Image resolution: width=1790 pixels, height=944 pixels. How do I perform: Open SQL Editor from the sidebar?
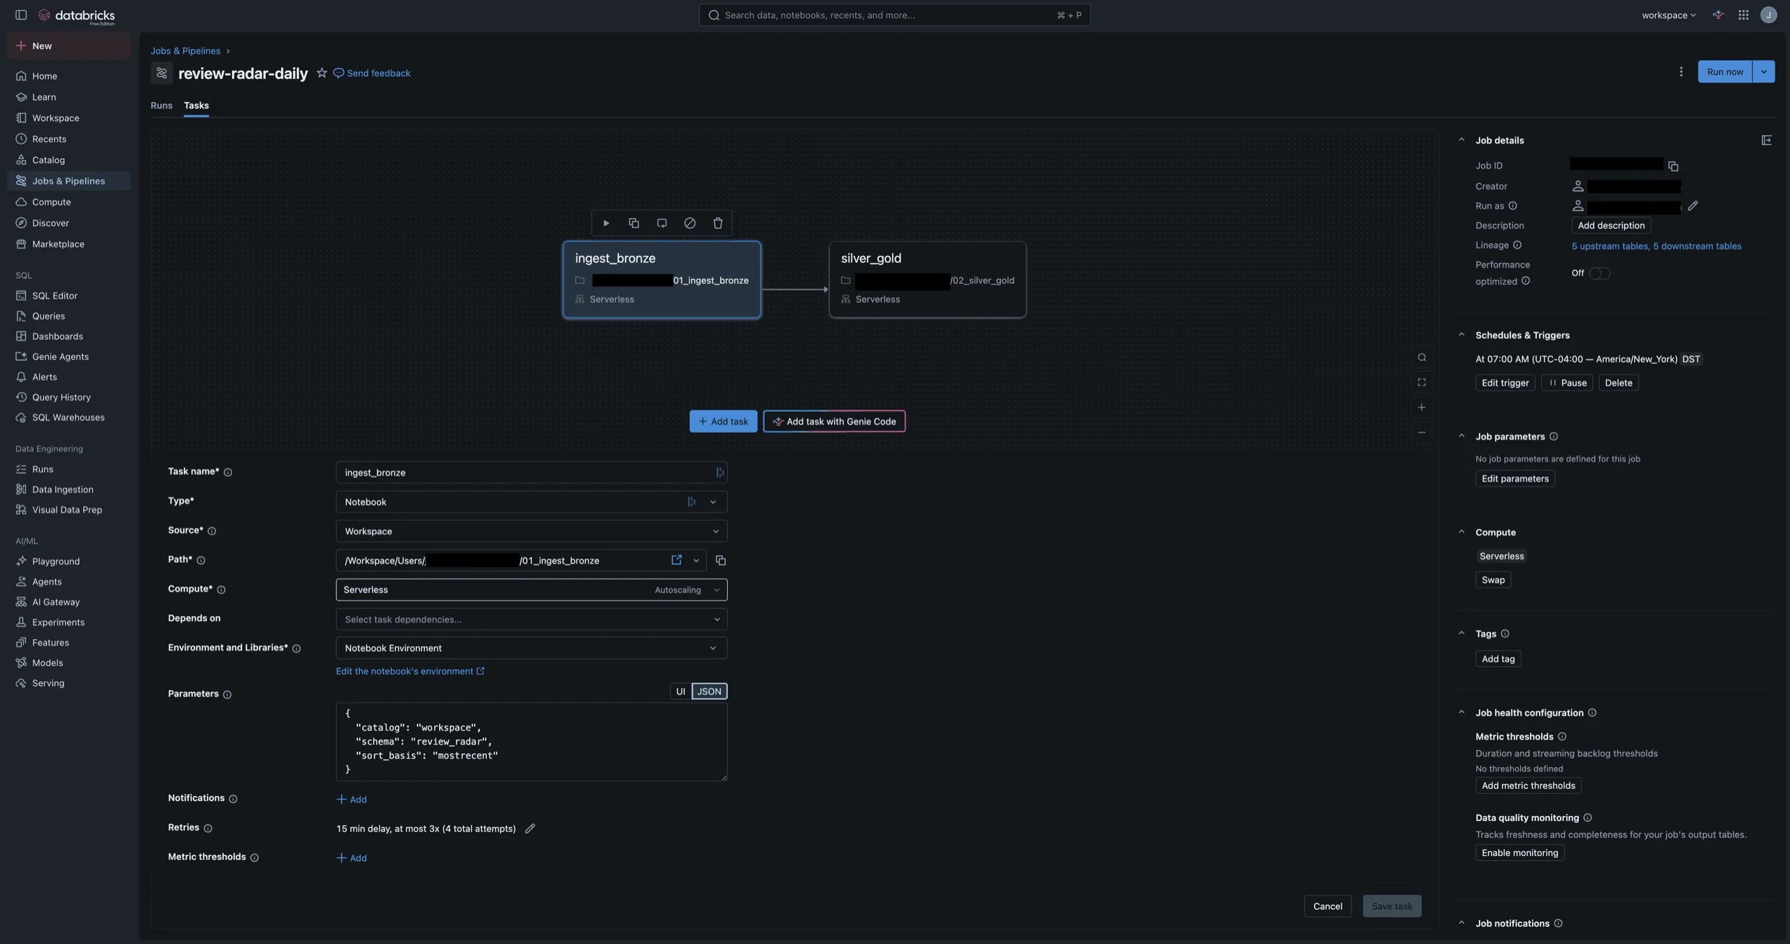click(69, 296)
